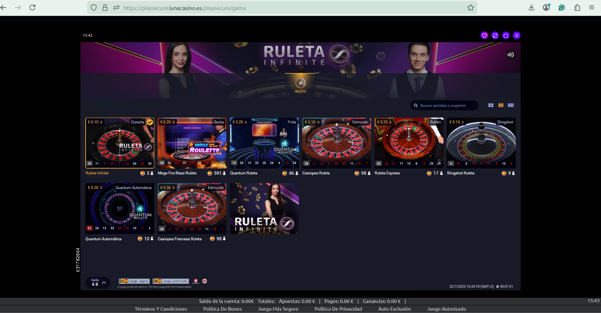Reload the browser page

(32, 7)
